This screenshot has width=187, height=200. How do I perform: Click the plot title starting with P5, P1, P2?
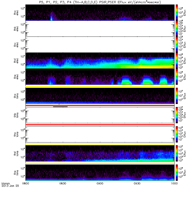pyautogui.click(x=100, y=2)
